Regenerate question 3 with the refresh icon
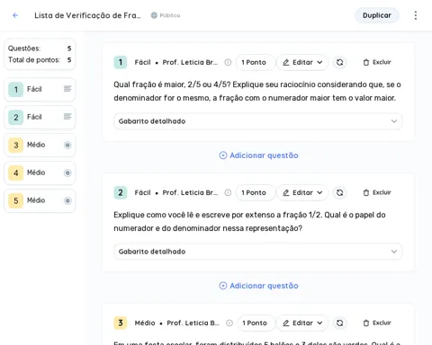The height and width of the screenshot is (345, 432). coord(339,323)
